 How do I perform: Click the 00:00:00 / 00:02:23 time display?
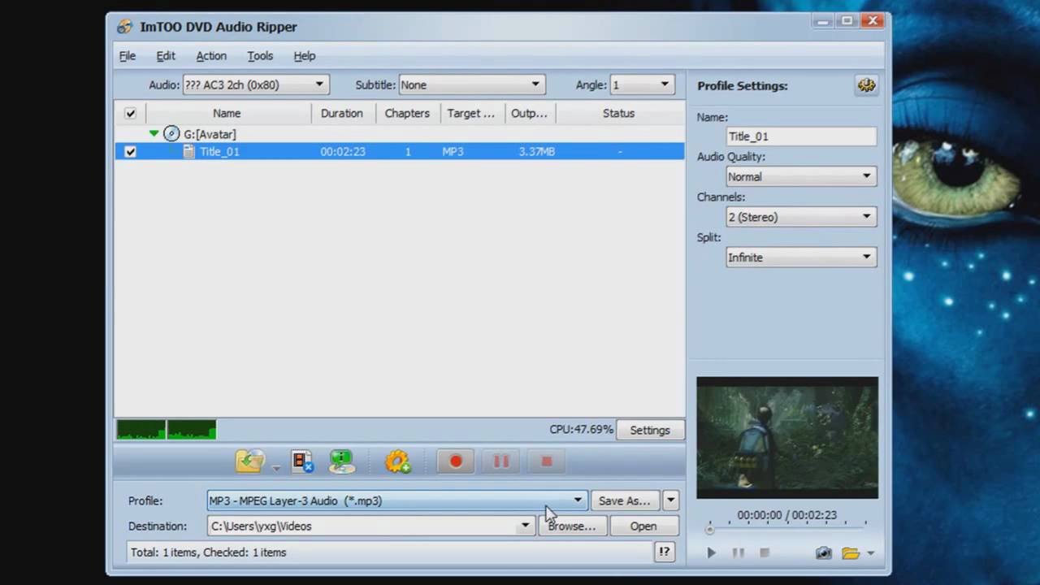(786, 515)
